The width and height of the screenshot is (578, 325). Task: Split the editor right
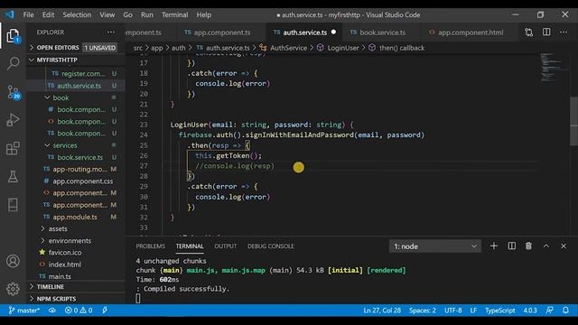(x=546, y=32)
